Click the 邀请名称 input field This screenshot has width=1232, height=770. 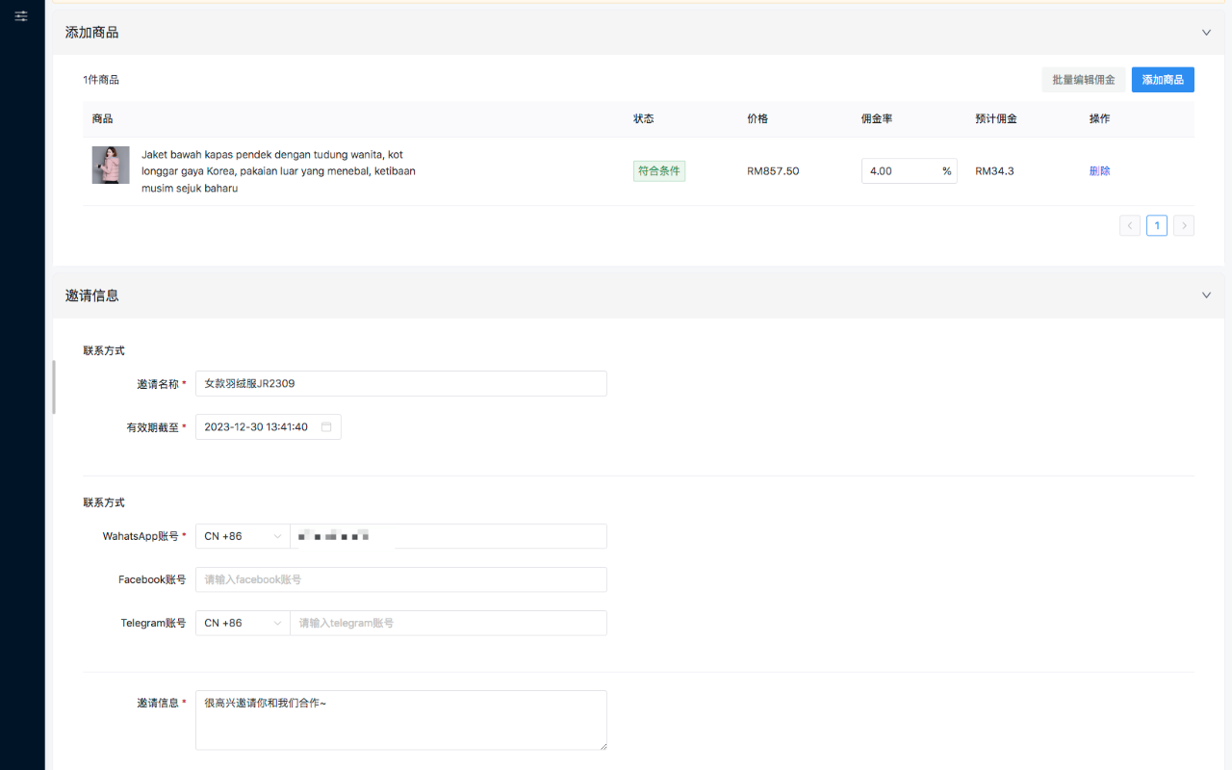click(x=401, y=383)
